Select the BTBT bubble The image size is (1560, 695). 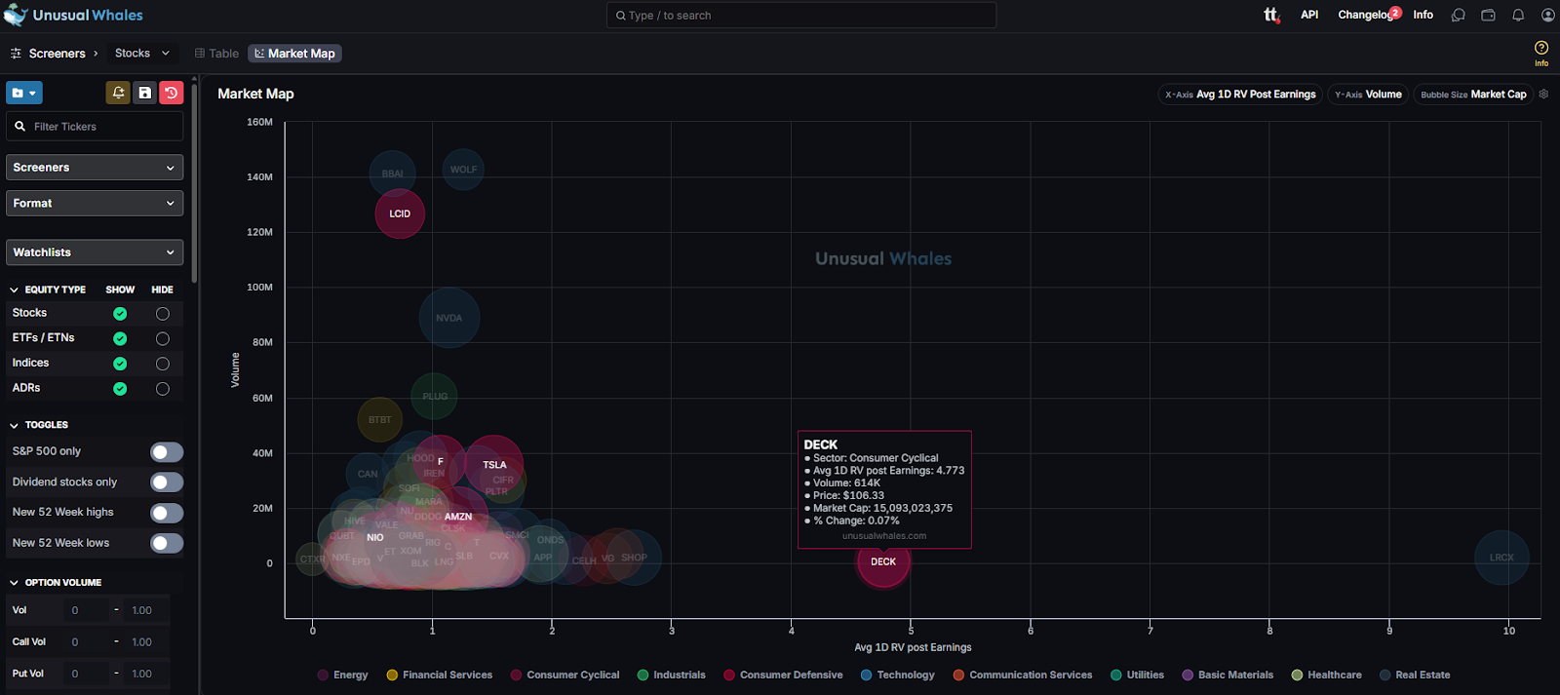coord(380,420)
